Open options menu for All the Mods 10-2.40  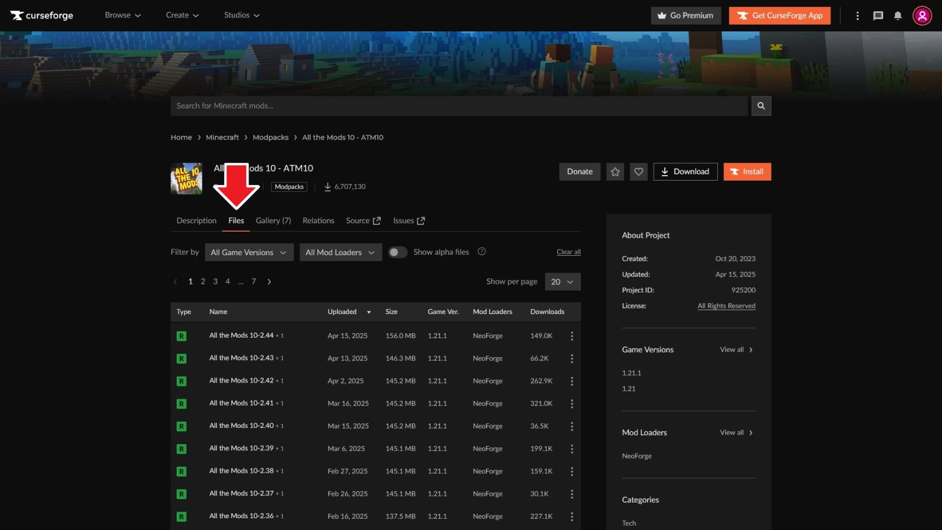[572, 426]
